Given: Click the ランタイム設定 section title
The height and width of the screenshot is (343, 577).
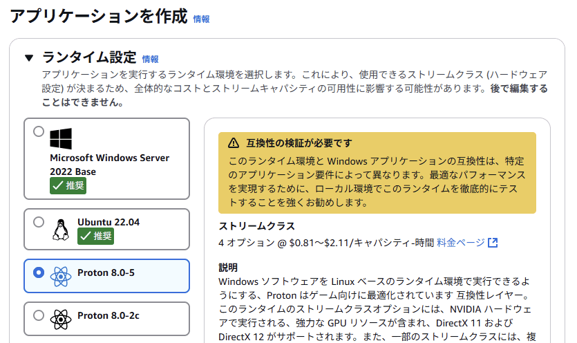Looking at the screenshot, I should pyautogui.click(x=89, y=57).
